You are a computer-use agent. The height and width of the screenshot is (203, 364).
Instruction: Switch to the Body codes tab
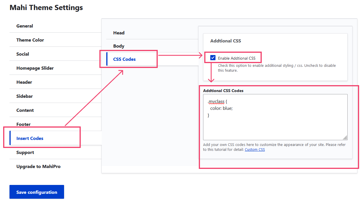119,46
